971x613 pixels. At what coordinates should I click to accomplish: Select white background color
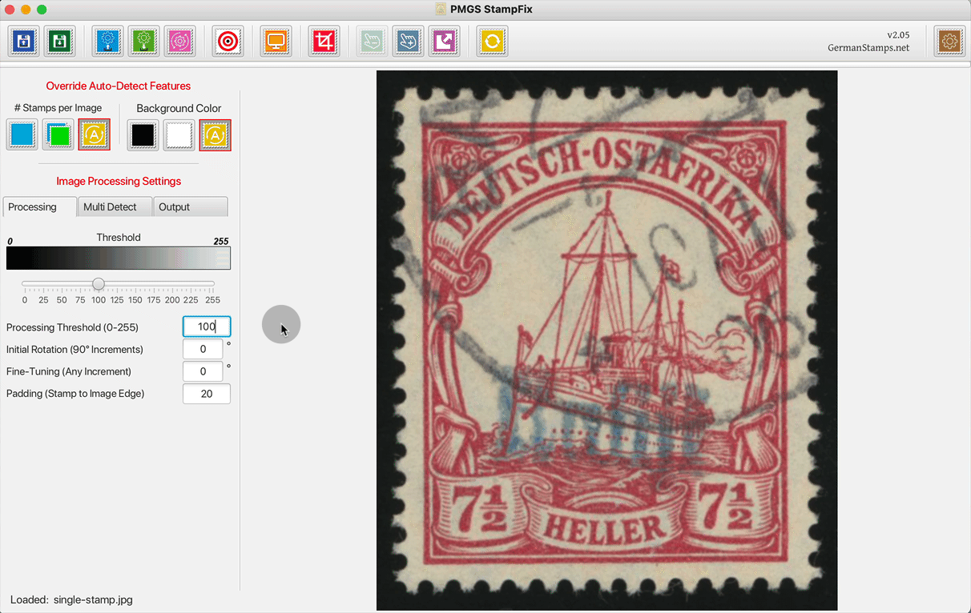click(179, 135)
